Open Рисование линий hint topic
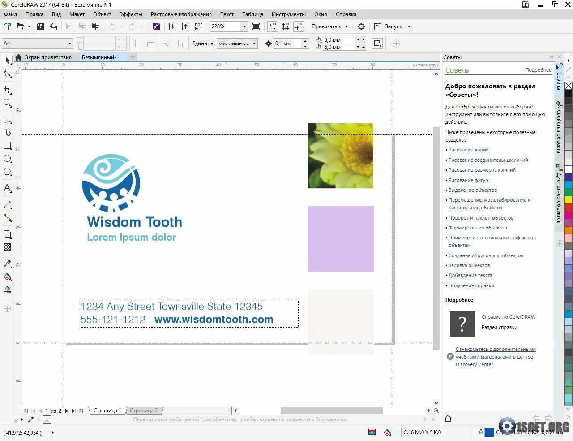The width and height of the screenshot is (573, 441). click(x=468, y=150)
